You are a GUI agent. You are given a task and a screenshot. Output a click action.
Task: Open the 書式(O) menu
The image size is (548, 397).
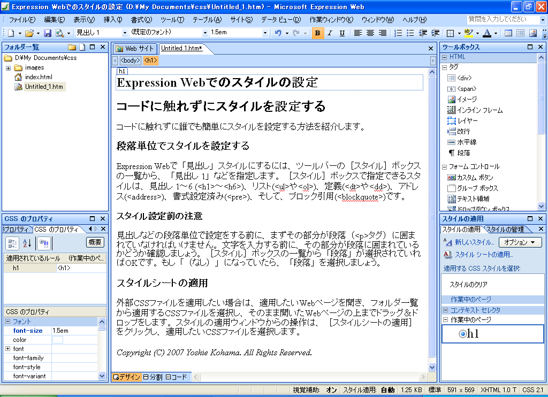tap(141, 20)
